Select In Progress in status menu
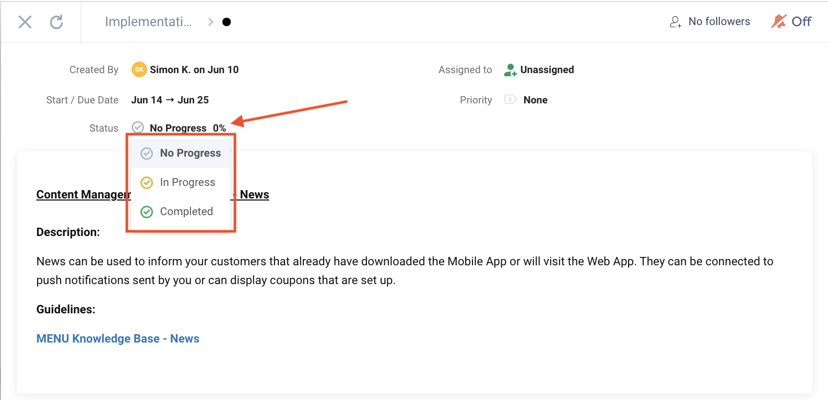828x400 pixels. pos(181,182)
